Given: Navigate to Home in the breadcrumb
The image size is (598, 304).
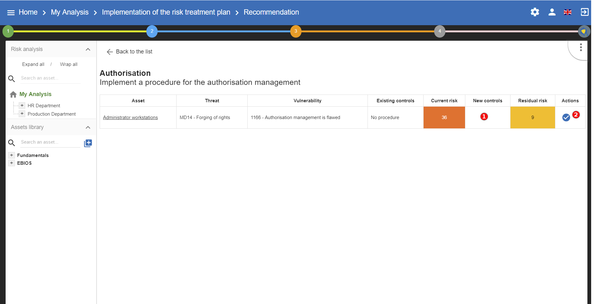Looking at the screenshot, I should [28, 12].
